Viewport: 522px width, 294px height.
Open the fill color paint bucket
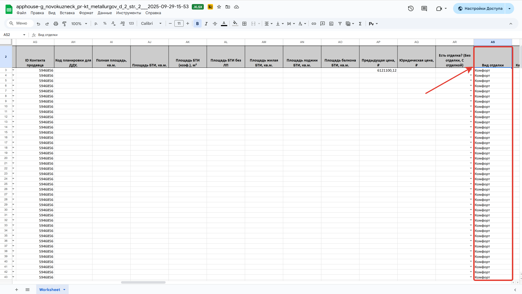(235, 24)
